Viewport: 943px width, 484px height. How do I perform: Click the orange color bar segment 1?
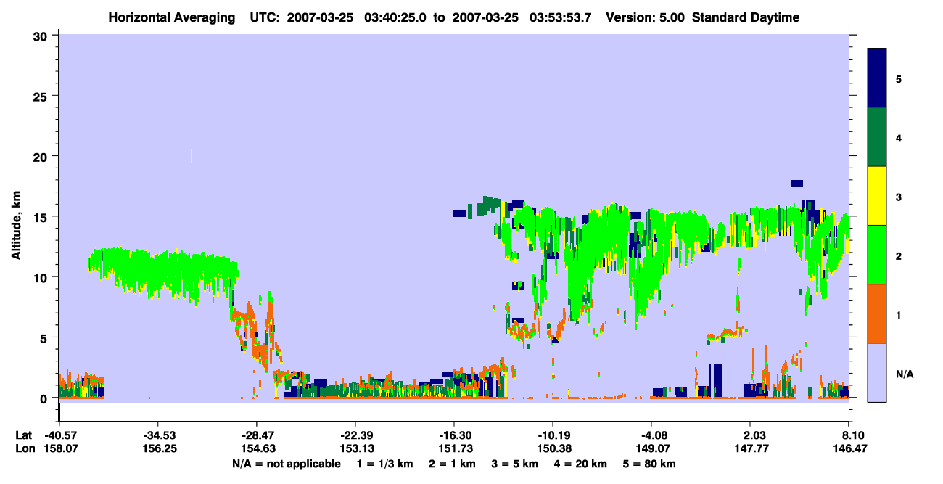point(877,313)
